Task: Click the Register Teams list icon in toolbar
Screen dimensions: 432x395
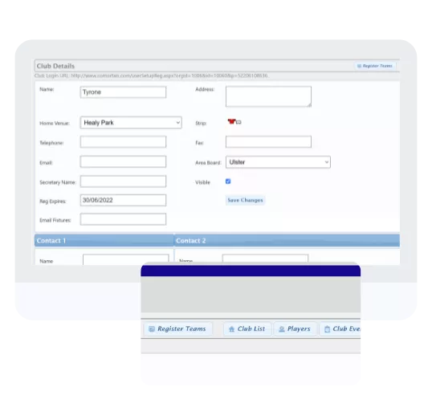Action: pos(152,329)
